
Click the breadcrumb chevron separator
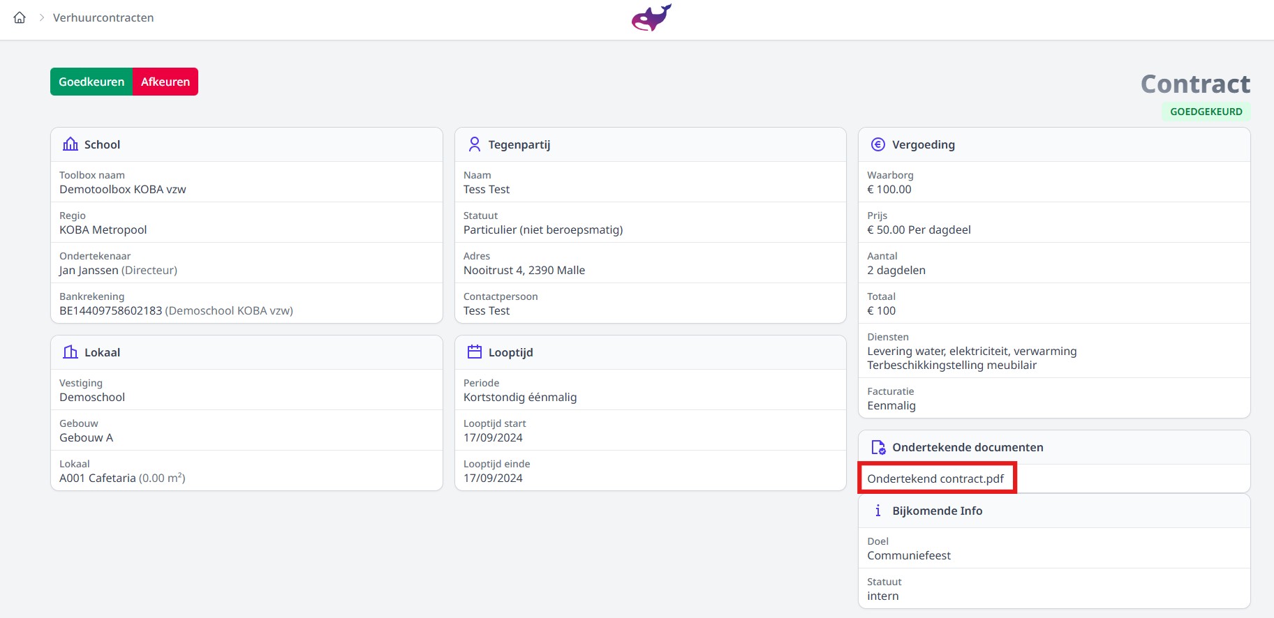pyautogui.click(x=42, y=17)
